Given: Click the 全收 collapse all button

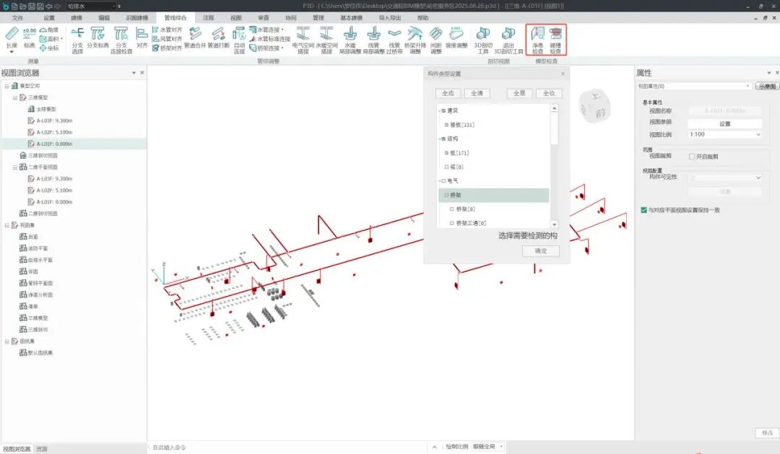Looking at the screenshot, I should pos(549,93).
